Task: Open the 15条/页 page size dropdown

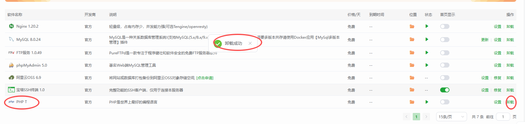Action: pos(452,117)
